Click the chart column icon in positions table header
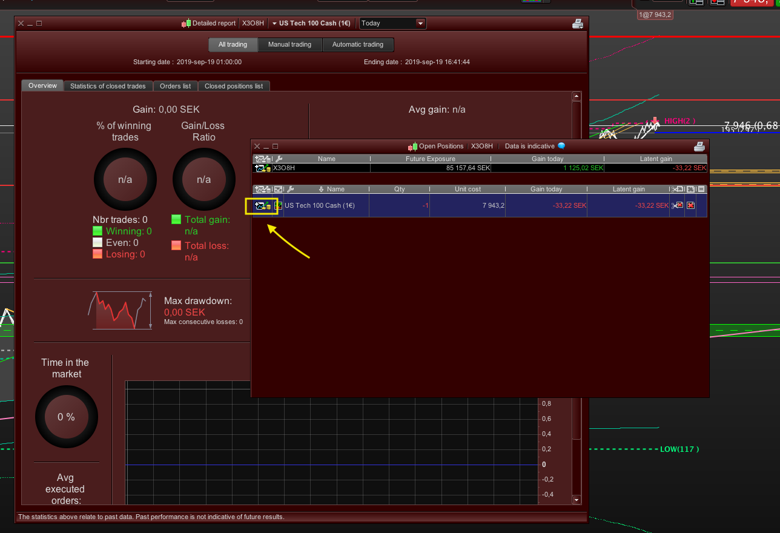The image size is (780, 533). pyautogui.click(x=279, y=189)
